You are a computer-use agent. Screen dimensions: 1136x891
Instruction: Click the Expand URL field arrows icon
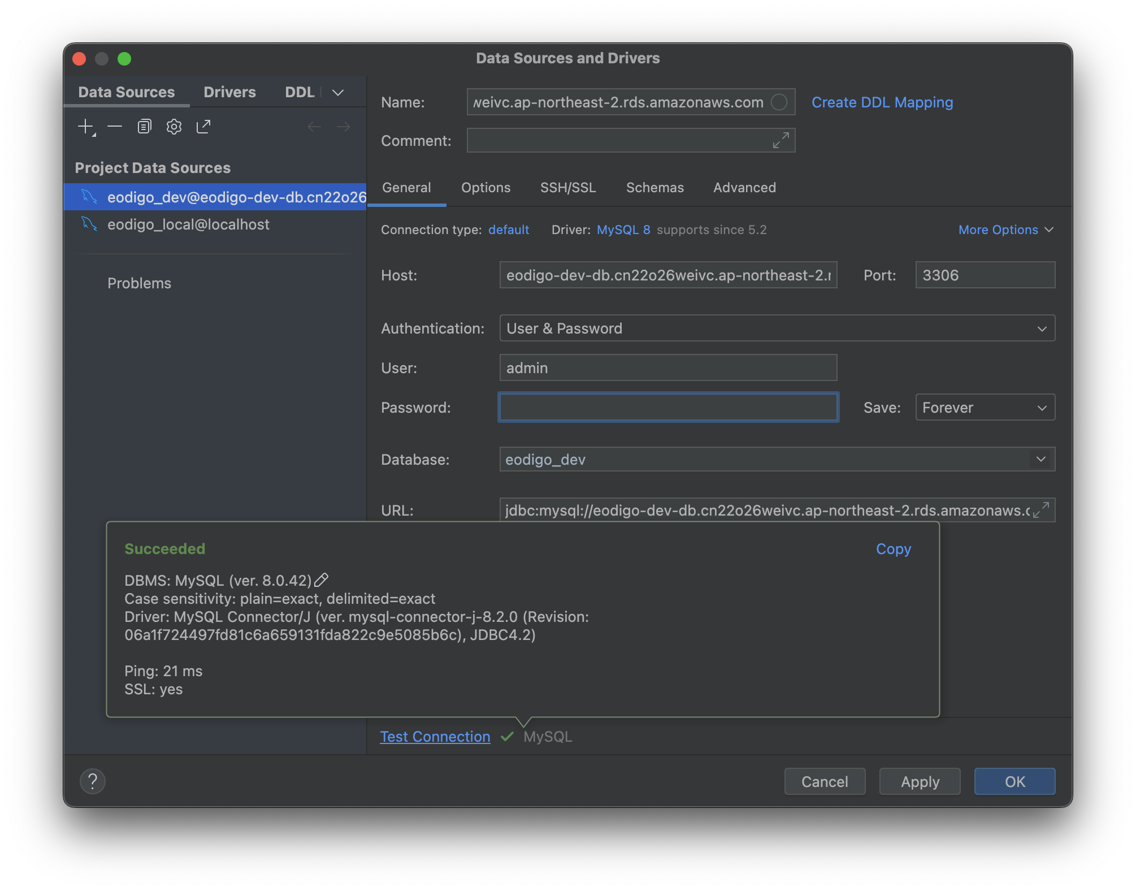pos(1041,510)
